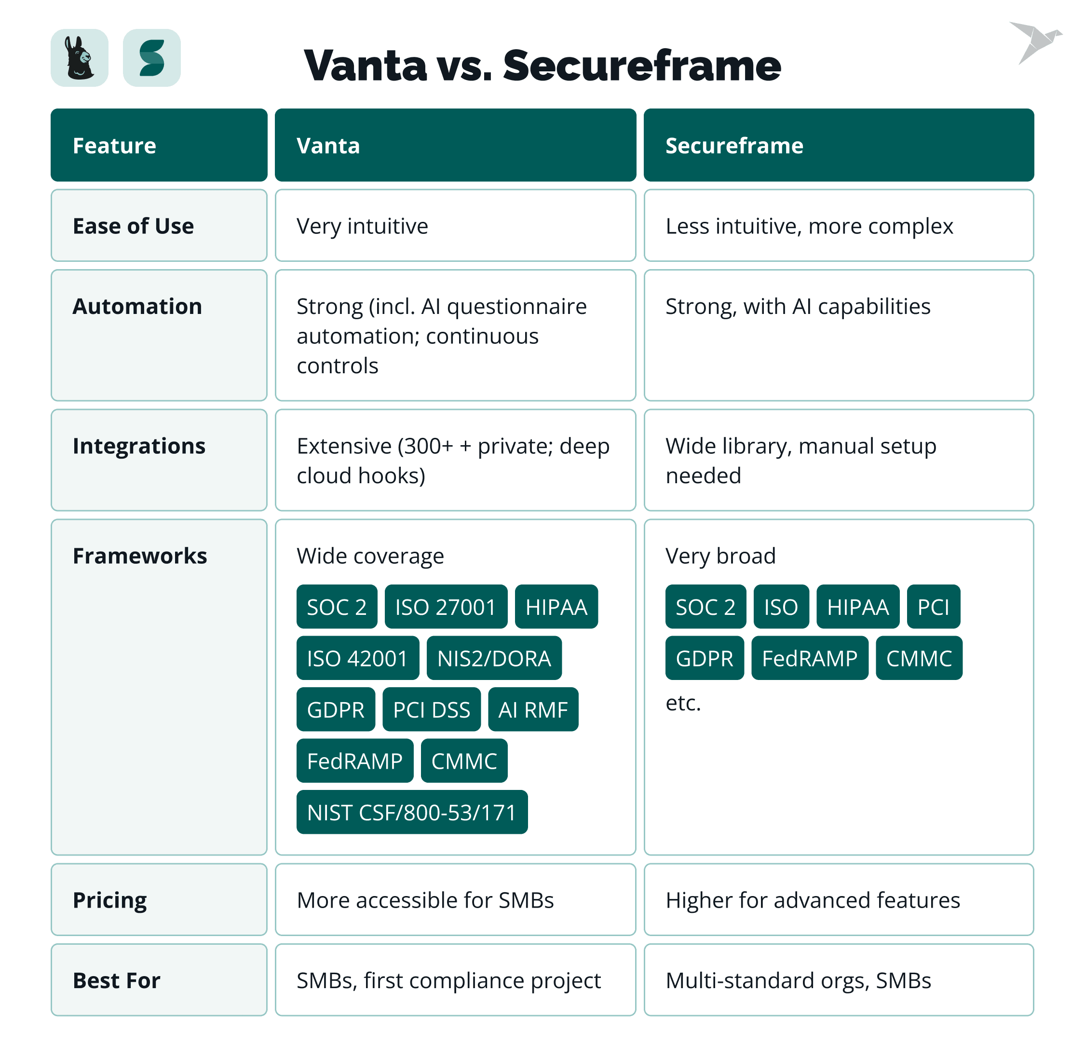Click the Vanta llama logo icon
The width and height of the screenshot is (1085, 1060).
coord(79,58)
